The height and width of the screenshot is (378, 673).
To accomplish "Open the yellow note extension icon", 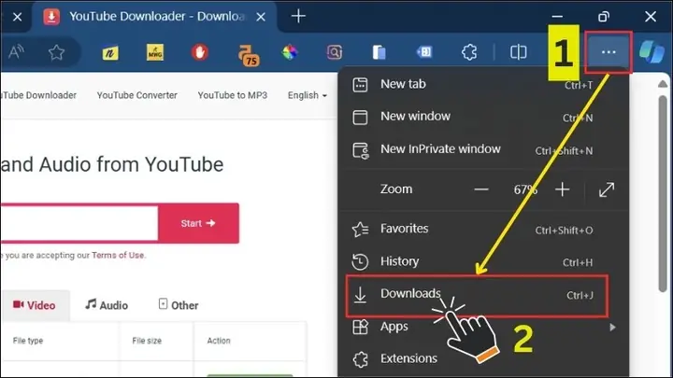I will click(x=110, y=53).
